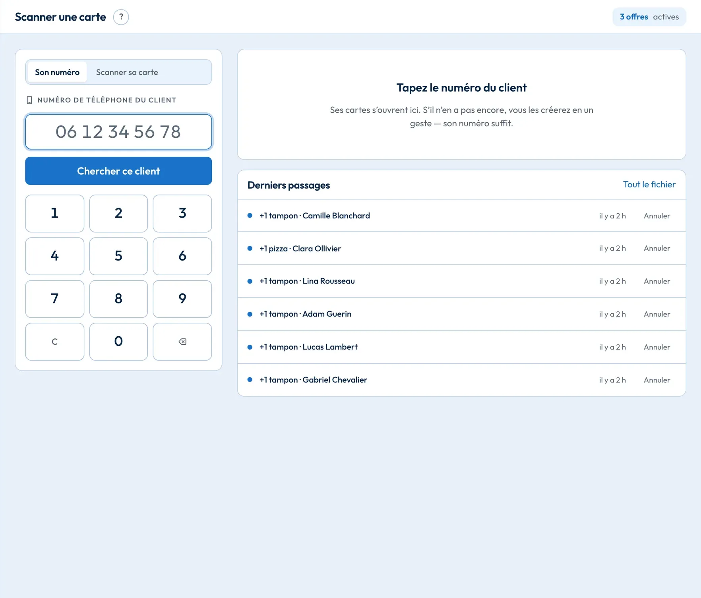Tap keypad digit 4
This screenshot has height=598, width=701.
point(55,256)
